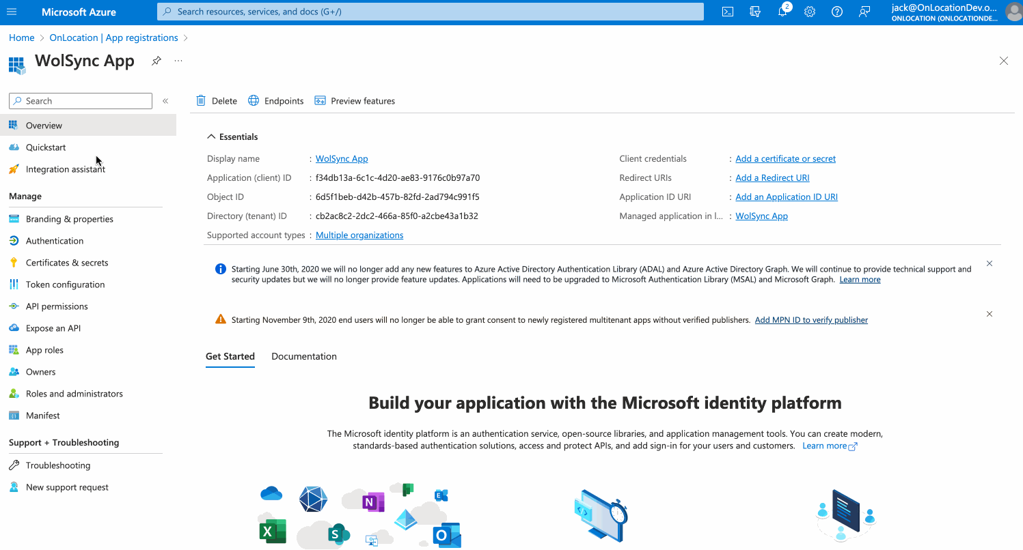
Task: Open the notifications bell
Action: (x=783, y=12)
